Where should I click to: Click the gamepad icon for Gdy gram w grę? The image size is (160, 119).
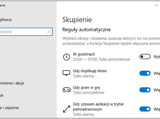click(66, 90)
